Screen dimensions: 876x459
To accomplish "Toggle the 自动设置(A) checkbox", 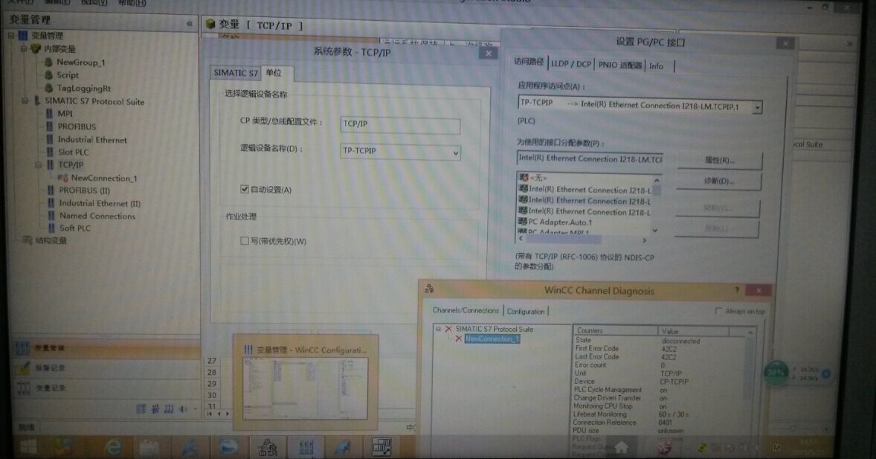I will (x=244, y=189).
